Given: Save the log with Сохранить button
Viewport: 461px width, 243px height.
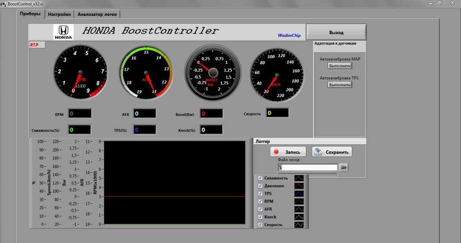Looking at the screenshot, I should point(332,152).
